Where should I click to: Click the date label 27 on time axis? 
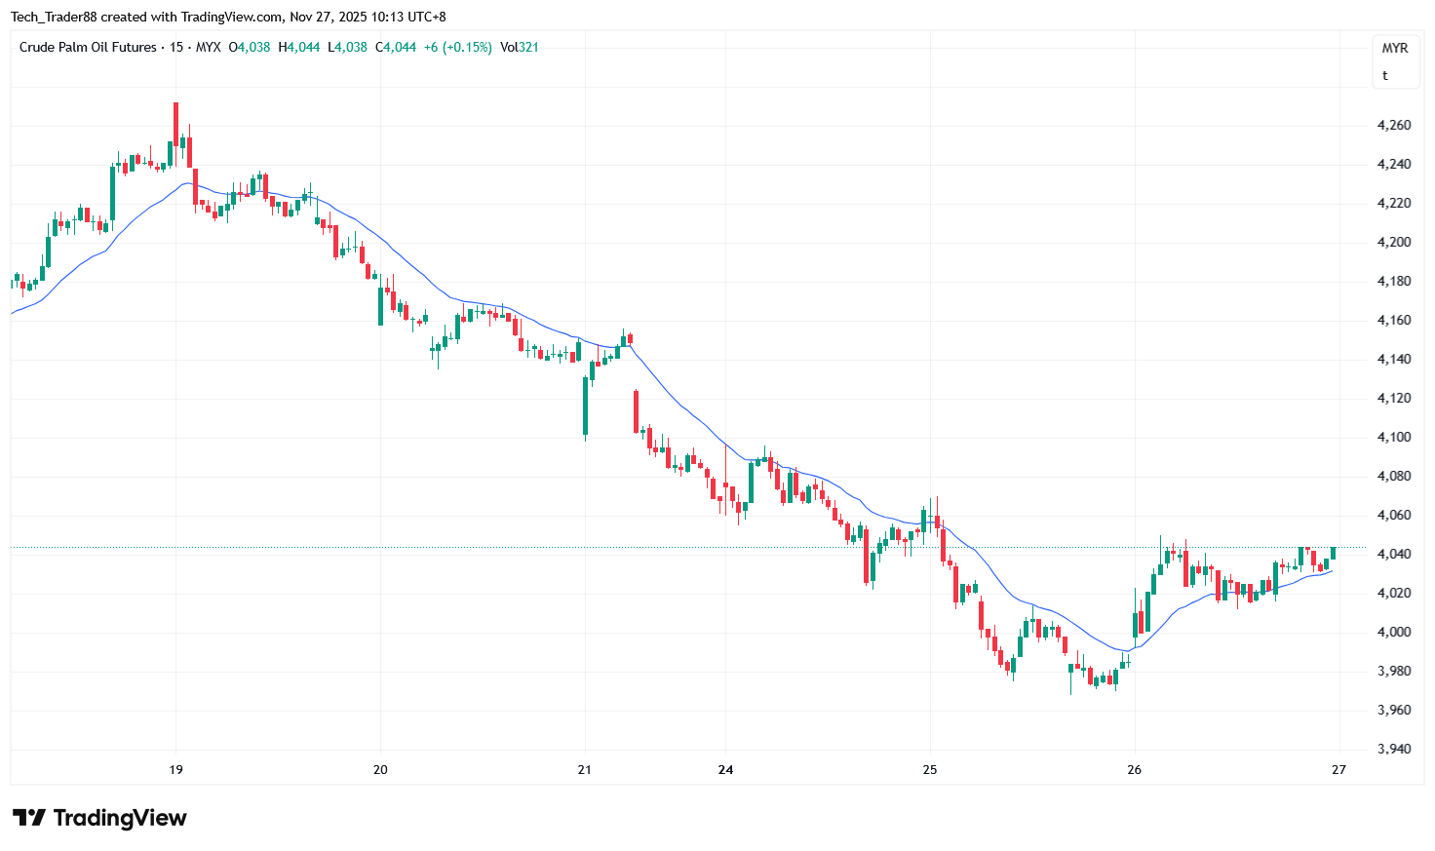pyautogui.click(x=1338, y=769)
